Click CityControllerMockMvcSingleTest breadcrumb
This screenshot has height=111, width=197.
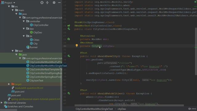[x=94, y=109]
